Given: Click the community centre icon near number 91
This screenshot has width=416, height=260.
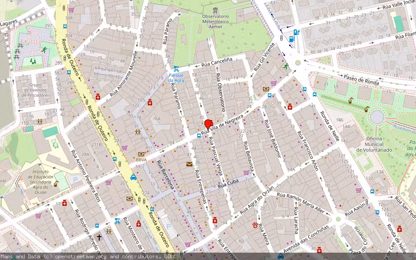Looking at the screenshot, I should coord(138,132).
